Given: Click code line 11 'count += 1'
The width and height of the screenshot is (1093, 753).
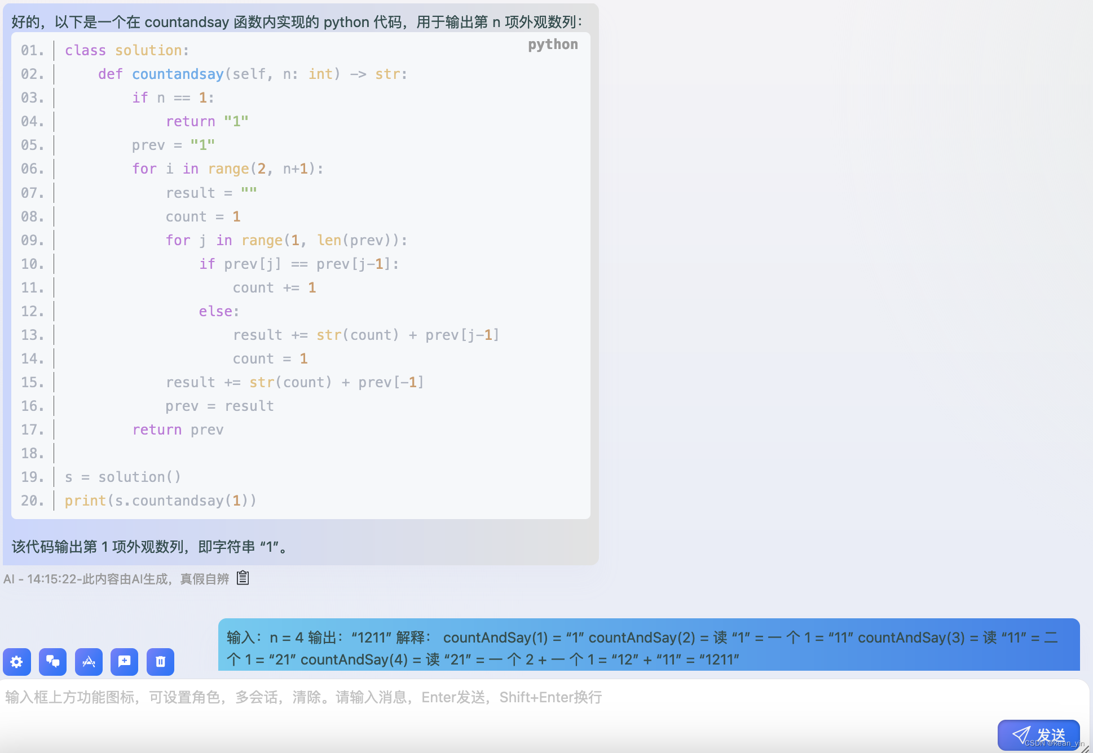Looking at the screenshot, I should tap(274, 288).
